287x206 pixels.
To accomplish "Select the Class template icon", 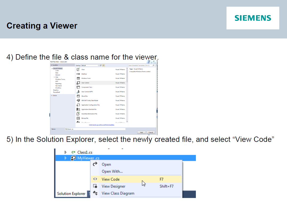I will tap(78, 69).
